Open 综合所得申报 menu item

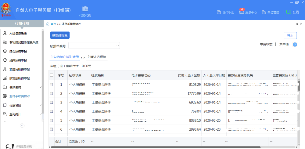pyautogui.click(x=18, y=51)
